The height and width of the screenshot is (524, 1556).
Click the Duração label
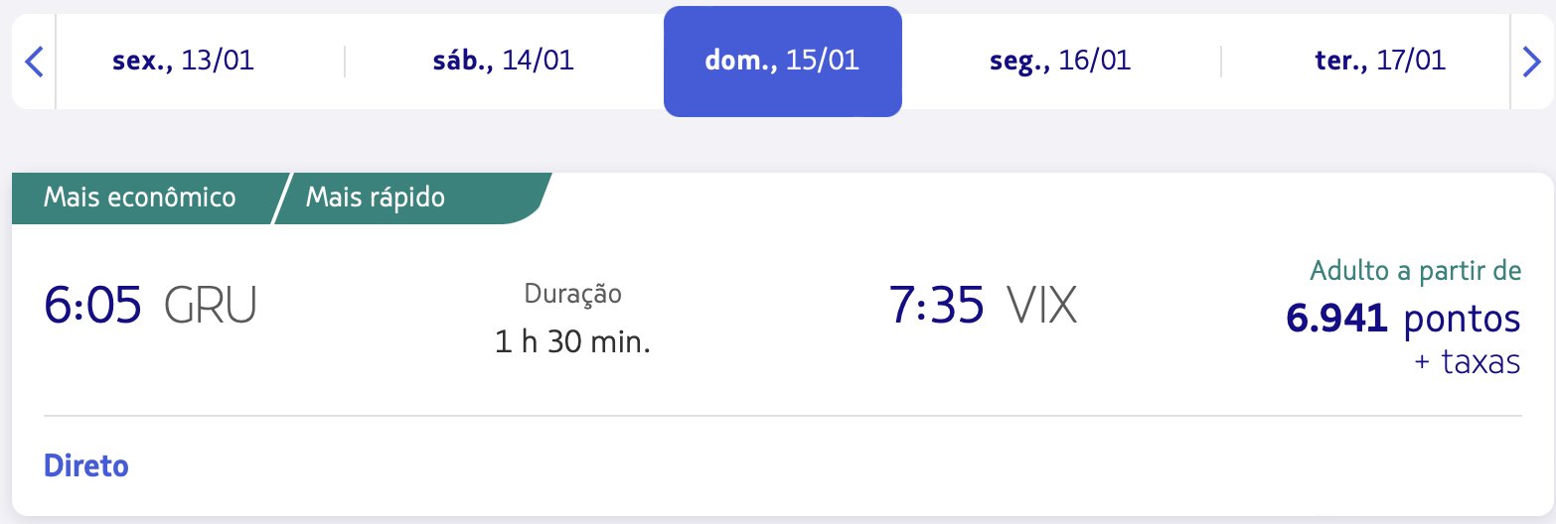(x=573, y=294)
